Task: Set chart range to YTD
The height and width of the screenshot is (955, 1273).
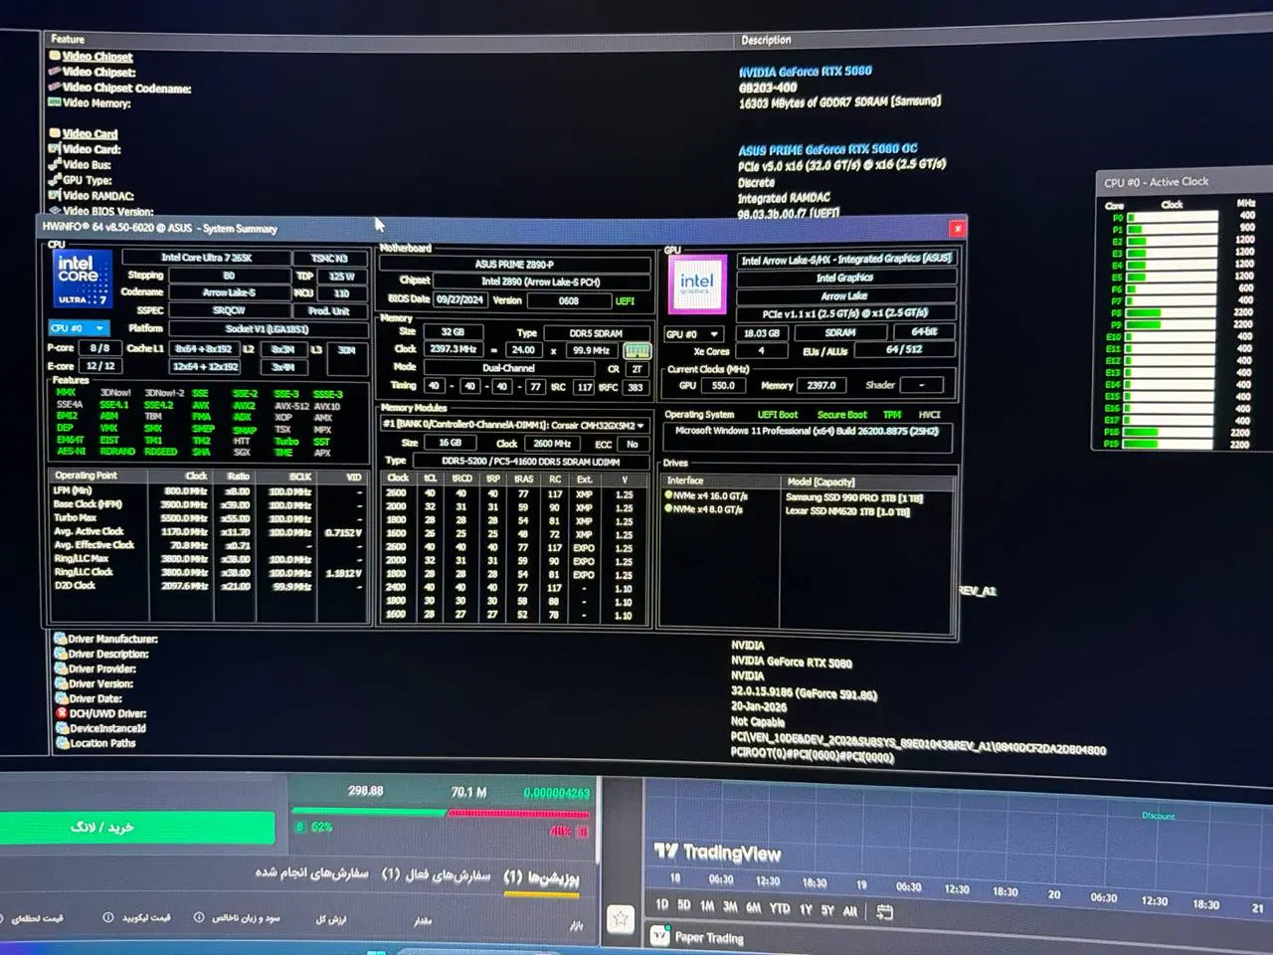Action: tap(780, 908)
